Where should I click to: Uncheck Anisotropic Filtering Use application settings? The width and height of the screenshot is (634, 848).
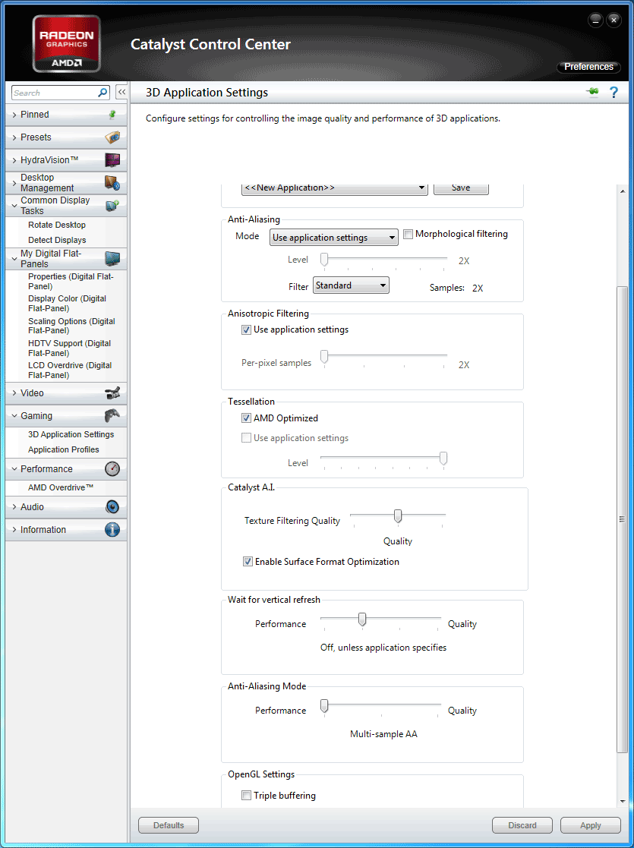(246, 329)
